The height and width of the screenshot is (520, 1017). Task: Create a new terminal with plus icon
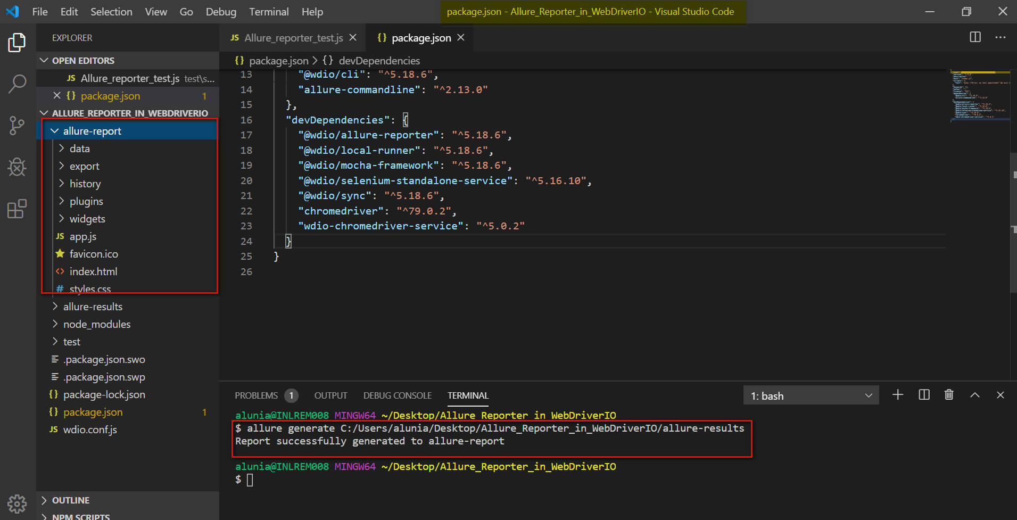(x=898, y=395)
